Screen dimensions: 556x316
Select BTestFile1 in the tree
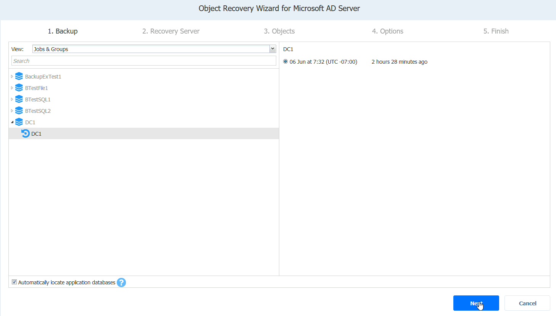[37, 88]
